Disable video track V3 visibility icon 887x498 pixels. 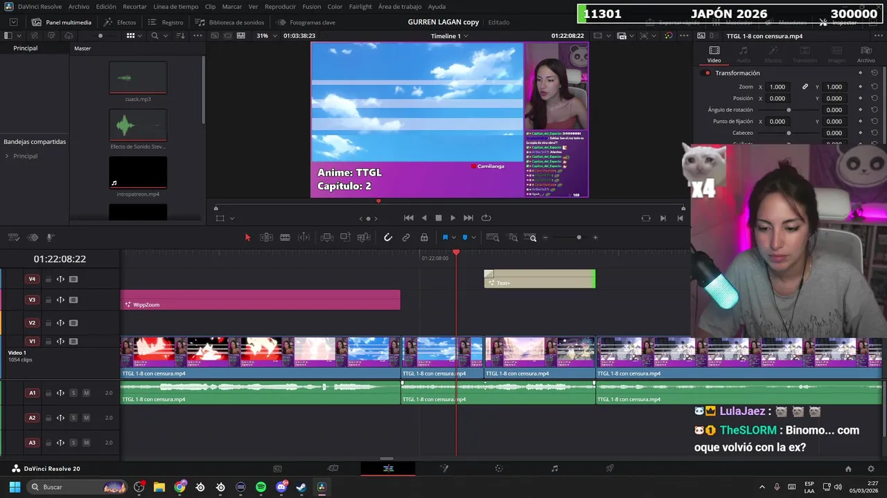[73, 300]
